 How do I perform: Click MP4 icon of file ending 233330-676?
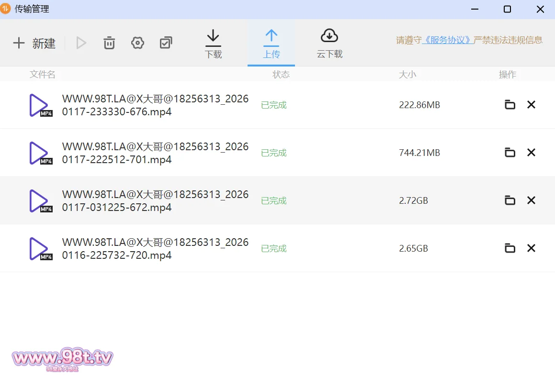40,105
